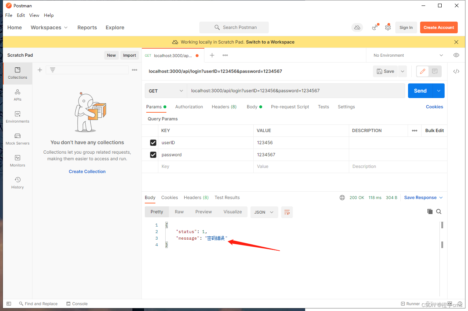Switch to pencil edit mode icon
Screen dimensions: 468x311
423,71
